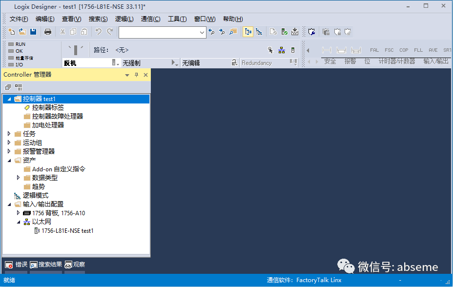Open the 窗口(W) menu

205,19
